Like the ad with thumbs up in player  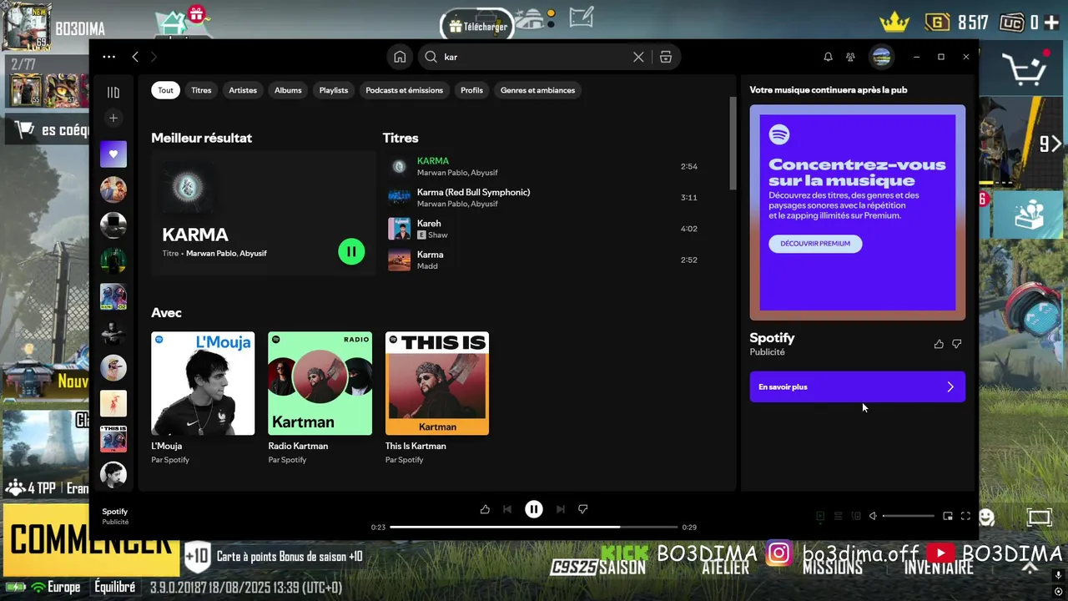(x=485, y=509)
